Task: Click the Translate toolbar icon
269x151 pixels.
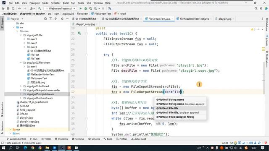Action: (109, 8)
